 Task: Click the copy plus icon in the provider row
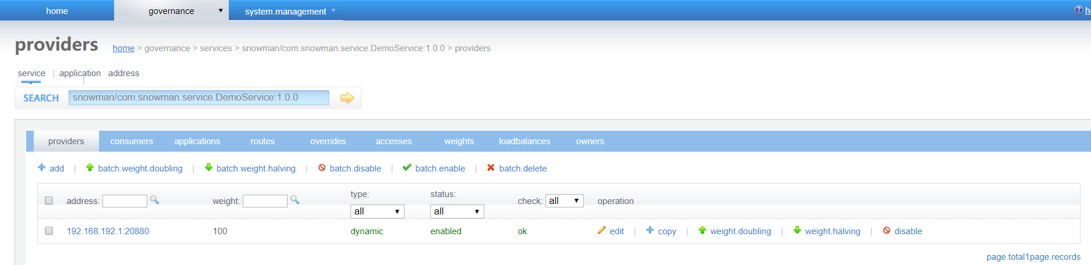tap(650, 230)
